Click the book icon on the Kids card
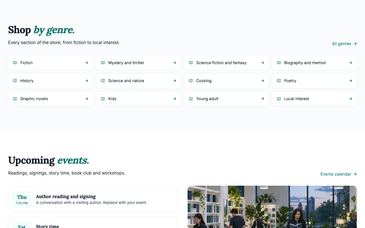 click(x=103, y=99)
